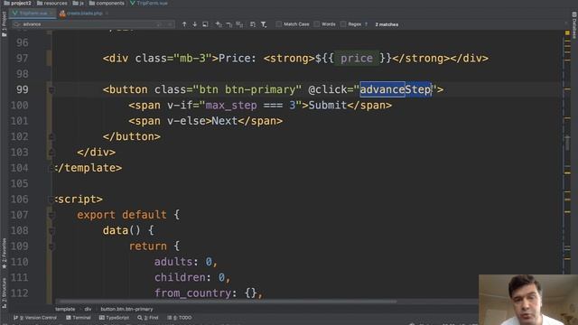Click line number 99 in gutter
The height and width of the screenshot is (325, 578).
(22, 89)
